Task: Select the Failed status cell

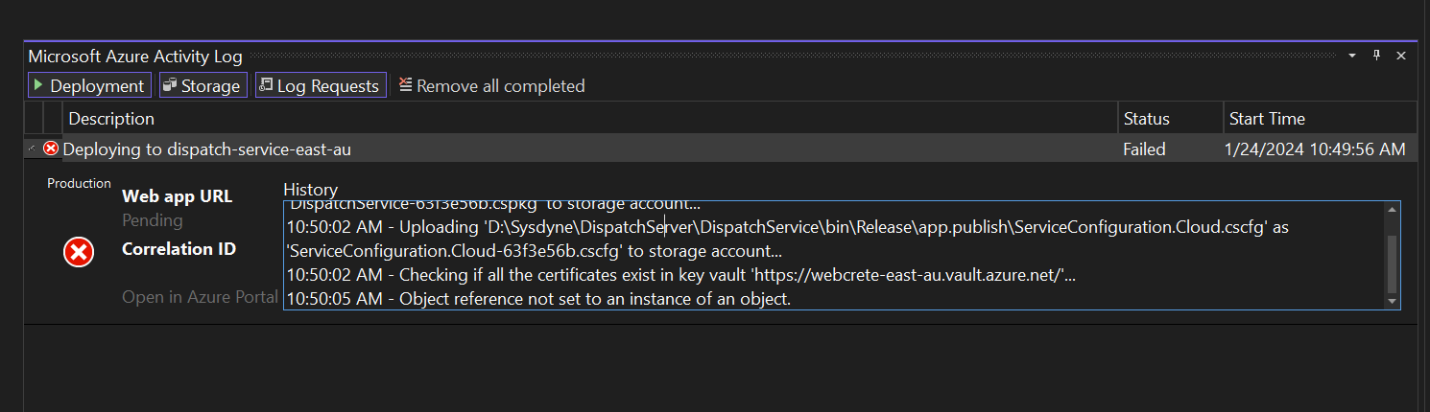Action: tap(1144, 149)
